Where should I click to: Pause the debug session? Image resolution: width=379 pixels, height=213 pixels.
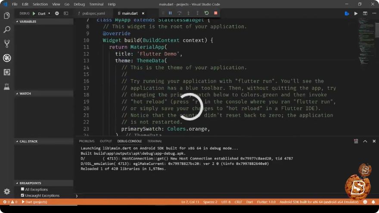point(170,13)
